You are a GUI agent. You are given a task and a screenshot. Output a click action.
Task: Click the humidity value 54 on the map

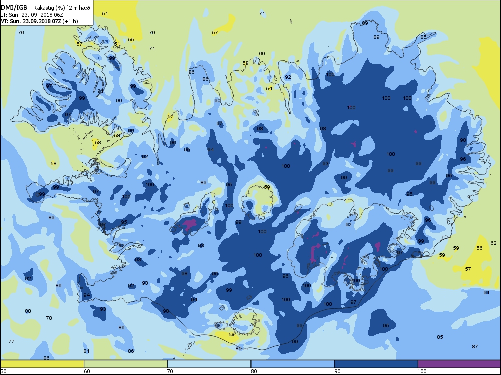click(x=269, y=88)
